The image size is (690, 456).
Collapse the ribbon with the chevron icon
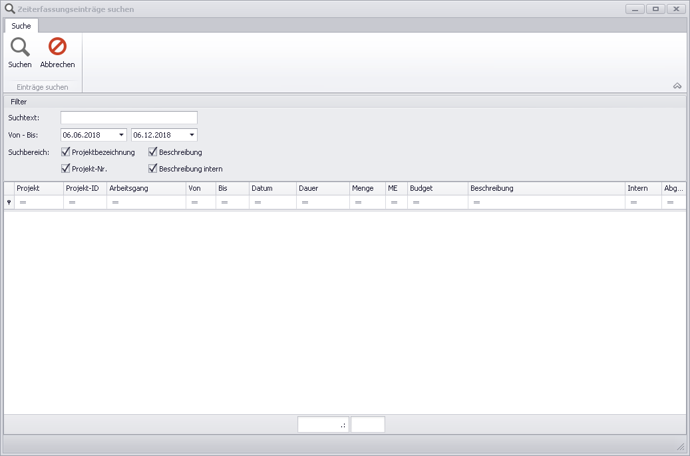click(677, 86)
